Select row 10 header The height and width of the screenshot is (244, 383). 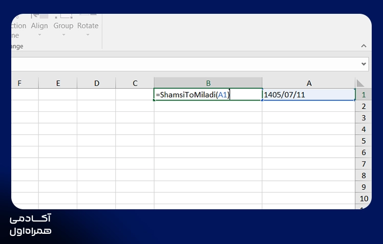tap(364, 199)
